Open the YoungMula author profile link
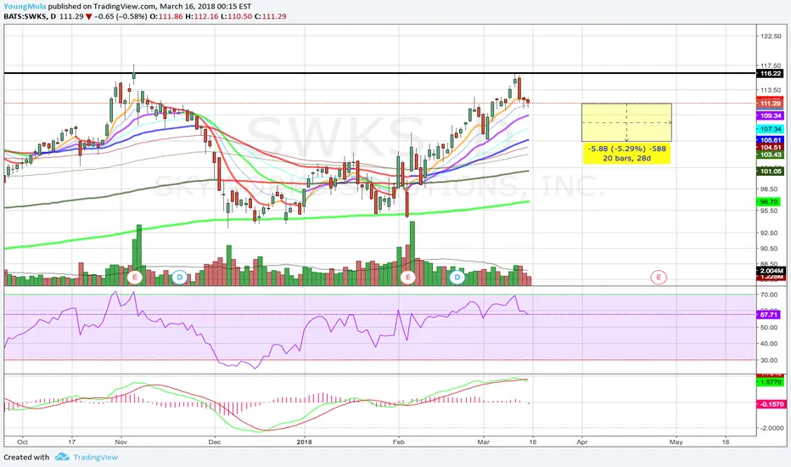The width and height of the screenshot is (791, 467). (x=25, y=7)
